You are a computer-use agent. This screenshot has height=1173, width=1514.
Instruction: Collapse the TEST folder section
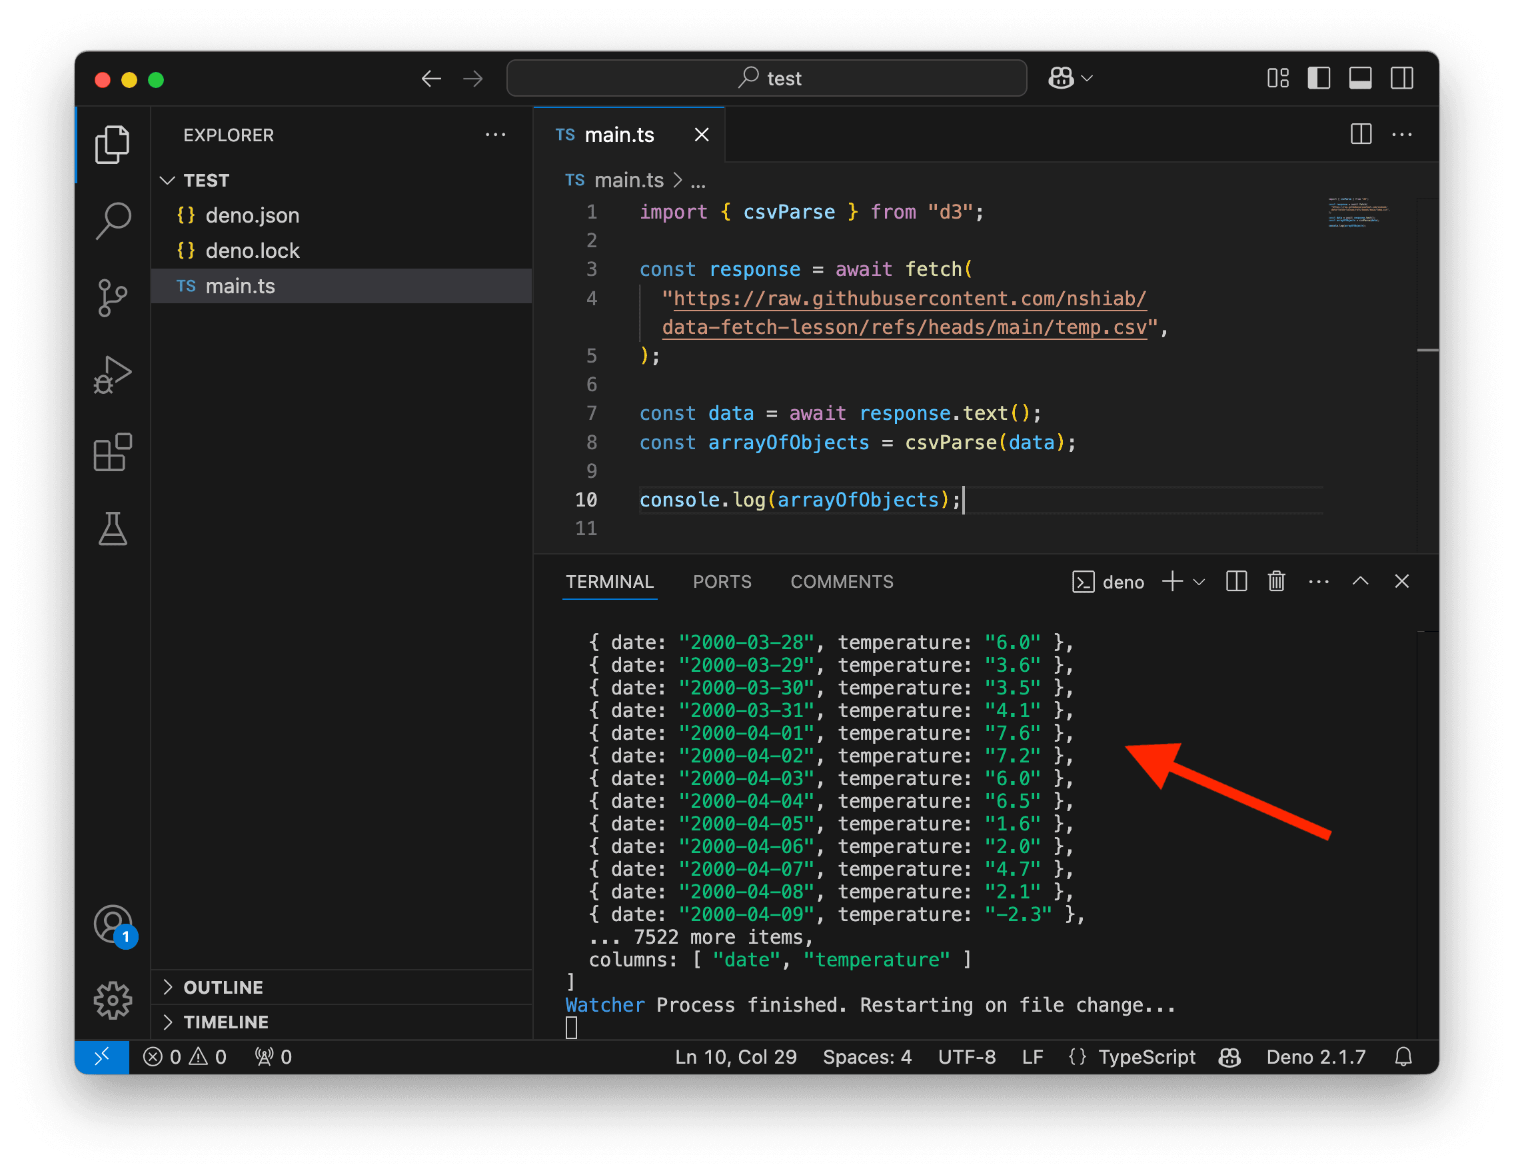click(342, 180)
